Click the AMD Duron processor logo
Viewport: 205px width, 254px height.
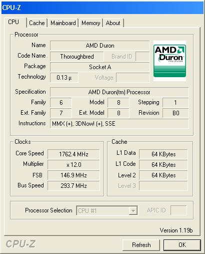[x=169, y=61]
